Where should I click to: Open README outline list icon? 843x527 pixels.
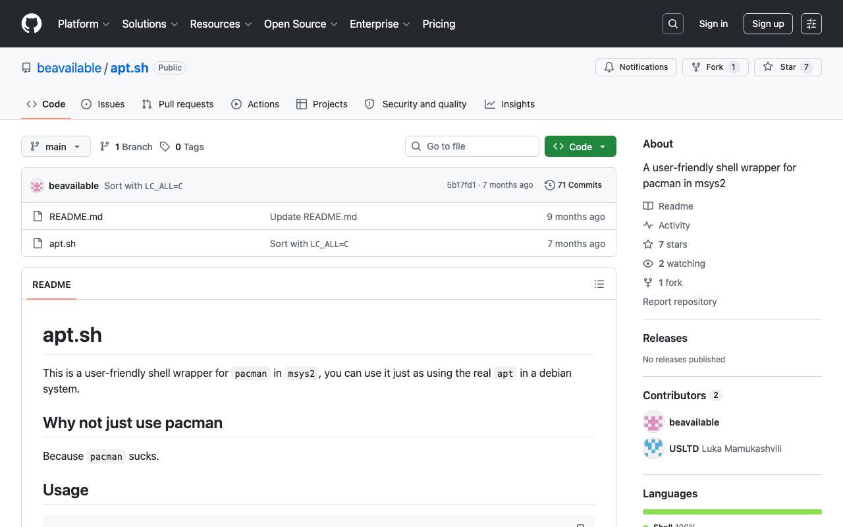[x=599, y=284]
